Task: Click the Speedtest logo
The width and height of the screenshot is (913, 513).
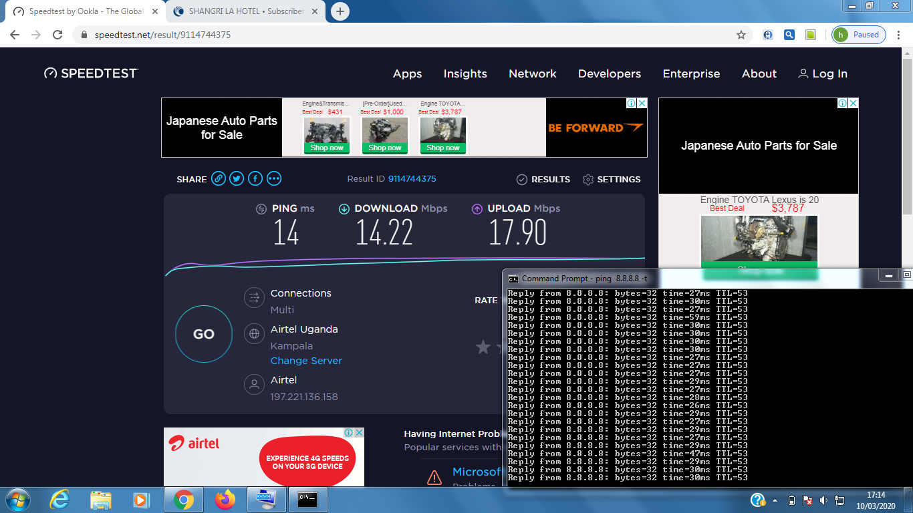Action: pyautogui.click(x=92, y=73)
